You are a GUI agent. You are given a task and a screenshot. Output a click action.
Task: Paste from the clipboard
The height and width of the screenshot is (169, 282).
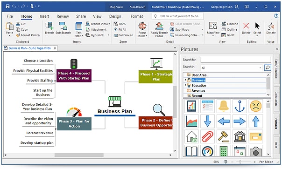pyautogui.click(x=9, y=29)
